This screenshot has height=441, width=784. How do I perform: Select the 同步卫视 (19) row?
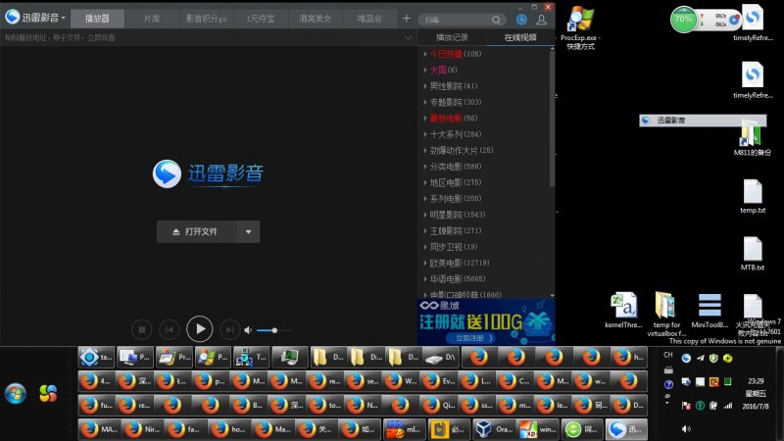pos(484,247)
